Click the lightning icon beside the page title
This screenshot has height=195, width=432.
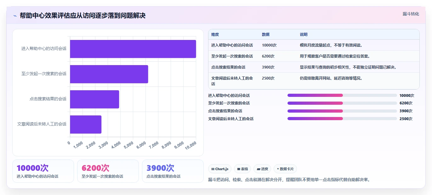pyautogui.click(x=15, y=16)
